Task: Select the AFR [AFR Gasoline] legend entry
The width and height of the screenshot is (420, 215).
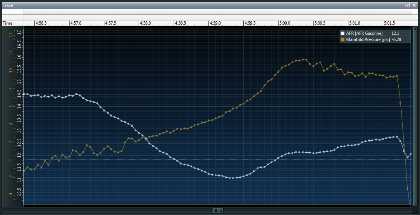Action: pyautogui.click(x=364, y=33)
